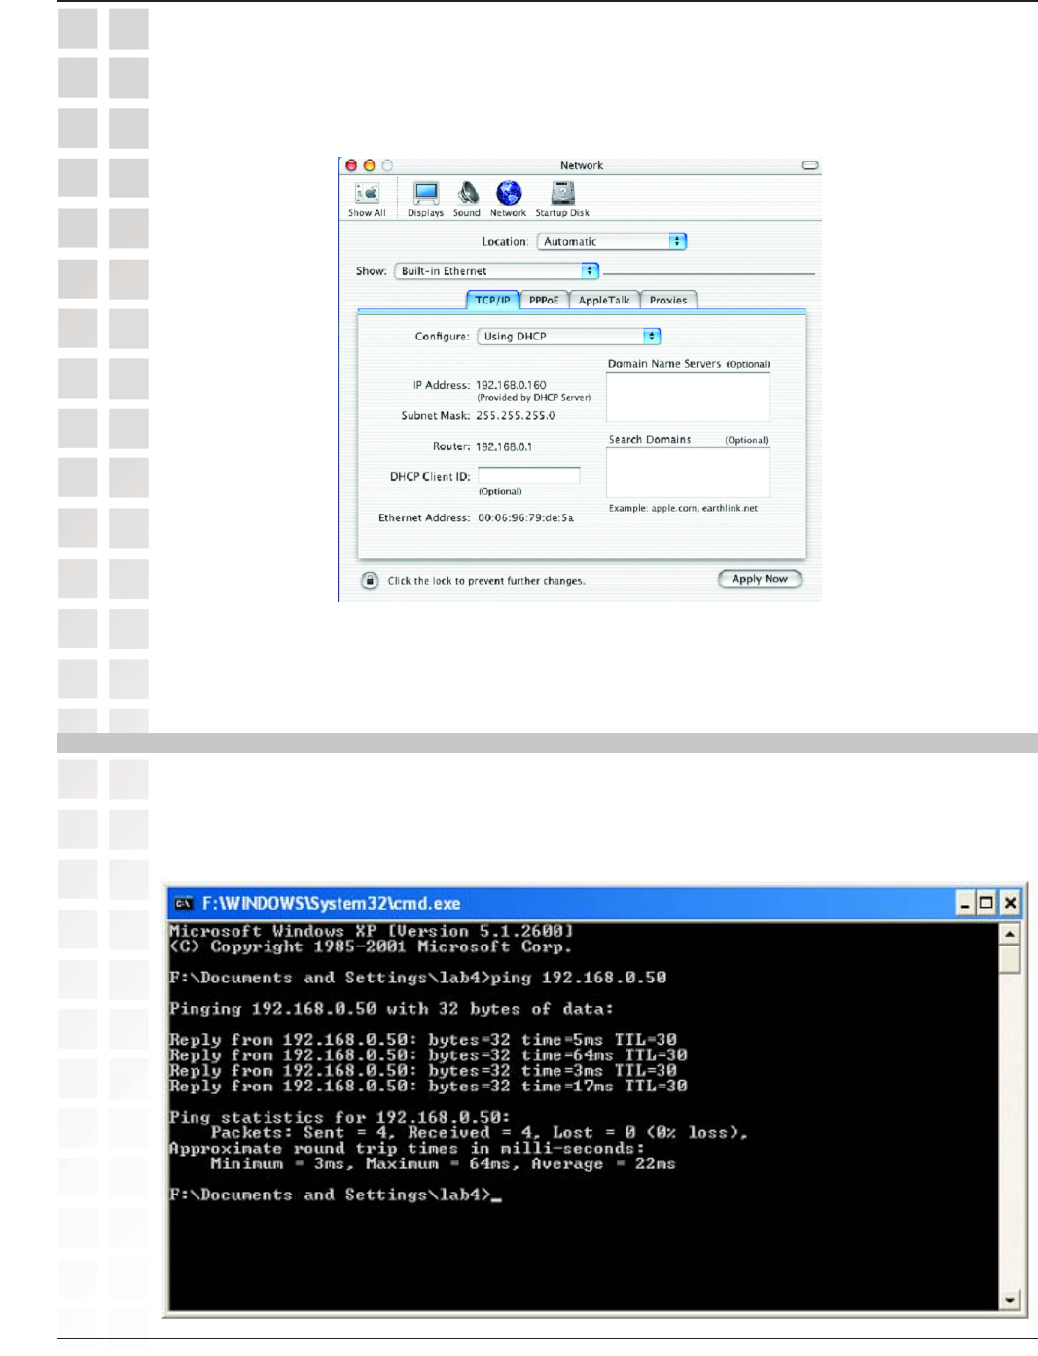
Task: Click the toolbar toggle pill in Network window
Action: coord(809,165)
